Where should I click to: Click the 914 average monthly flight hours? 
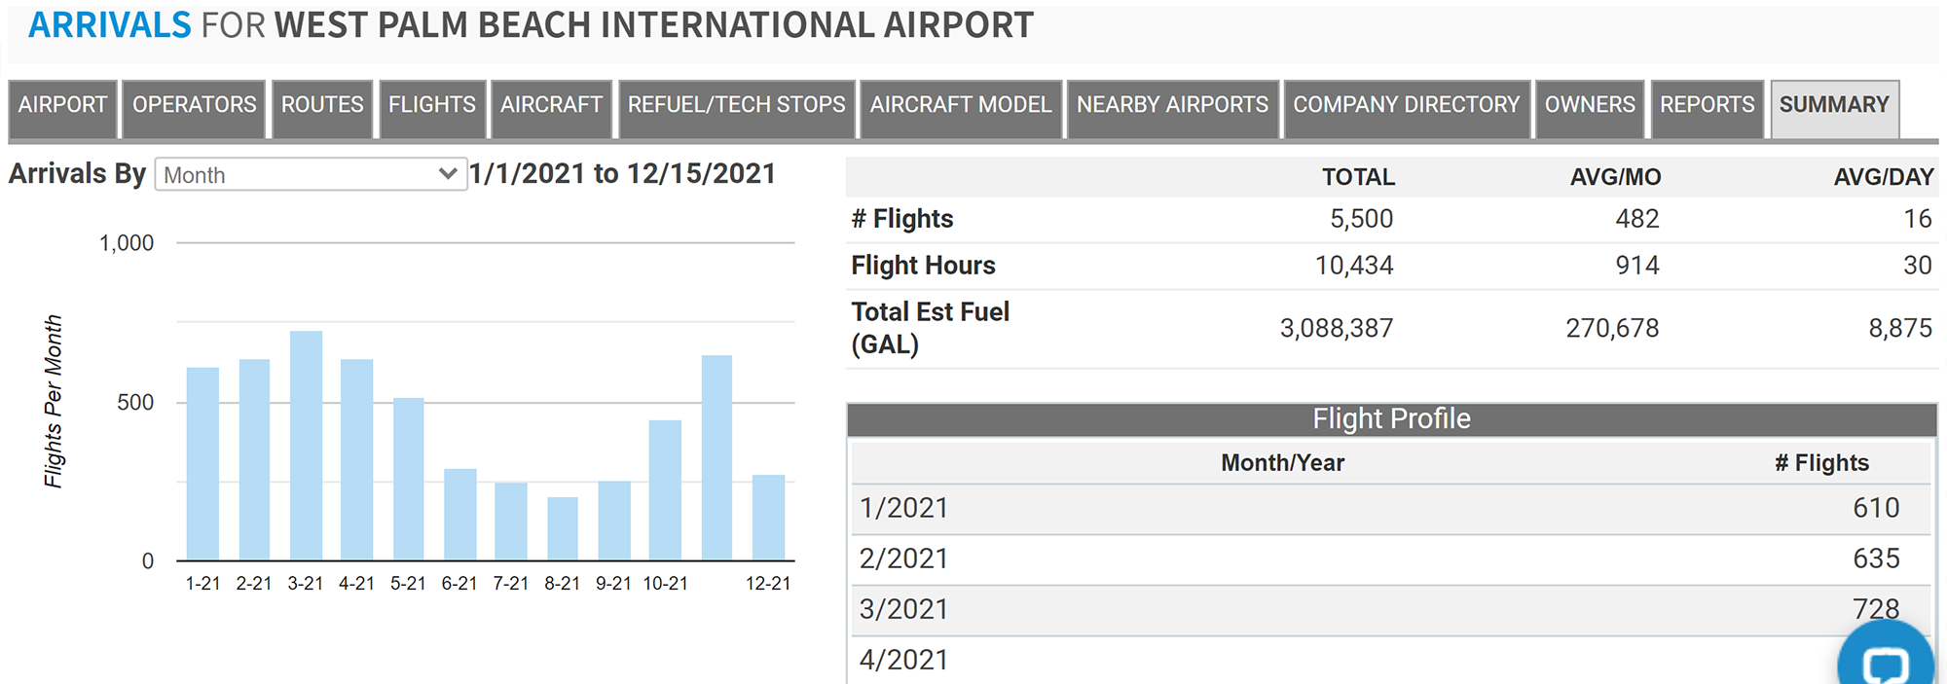click(1637, 266)
